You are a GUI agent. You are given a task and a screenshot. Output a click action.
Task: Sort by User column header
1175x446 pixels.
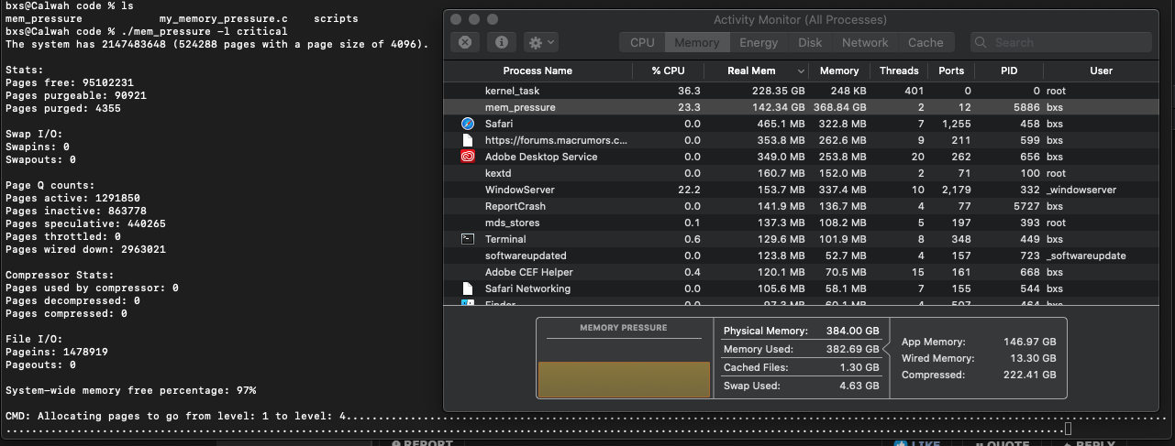[1101, 71]
